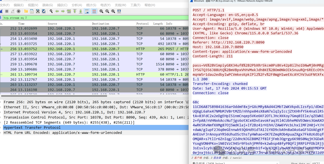This screenshot has height=164, width=324.
Task: Open the 统计(S) menu
Action: 91,5
